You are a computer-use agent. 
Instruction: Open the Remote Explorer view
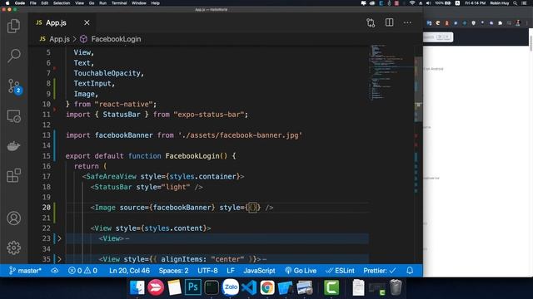(13, 116)
